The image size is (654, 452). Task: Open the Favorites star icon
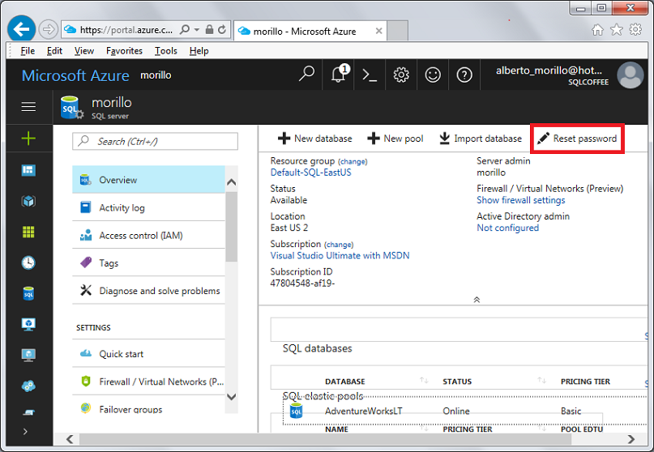point(617,30)
